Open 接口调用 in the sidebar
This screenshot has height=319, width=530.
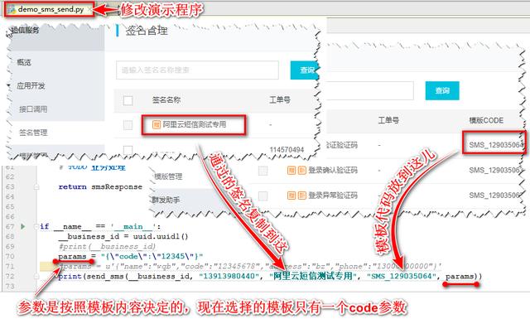coord(33,109)
